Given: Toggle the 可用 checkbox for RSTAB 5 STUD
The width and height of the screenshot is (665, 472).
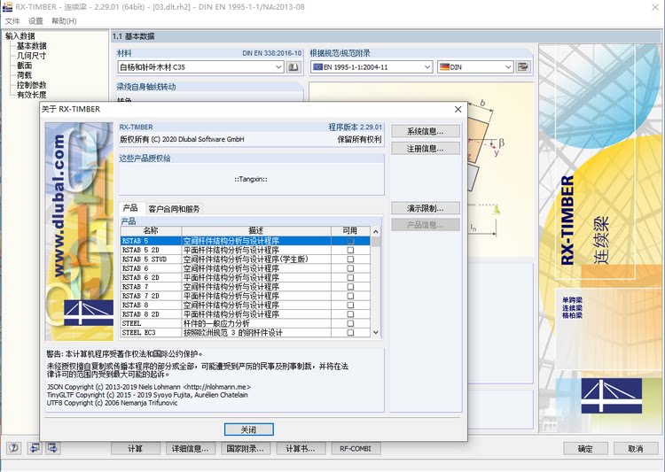Looking at the screenshot, I should click(350, 259).
